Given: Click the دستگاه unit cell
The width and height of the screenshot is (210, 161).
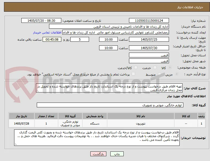Looking at the screenshot, I should 95,124.
